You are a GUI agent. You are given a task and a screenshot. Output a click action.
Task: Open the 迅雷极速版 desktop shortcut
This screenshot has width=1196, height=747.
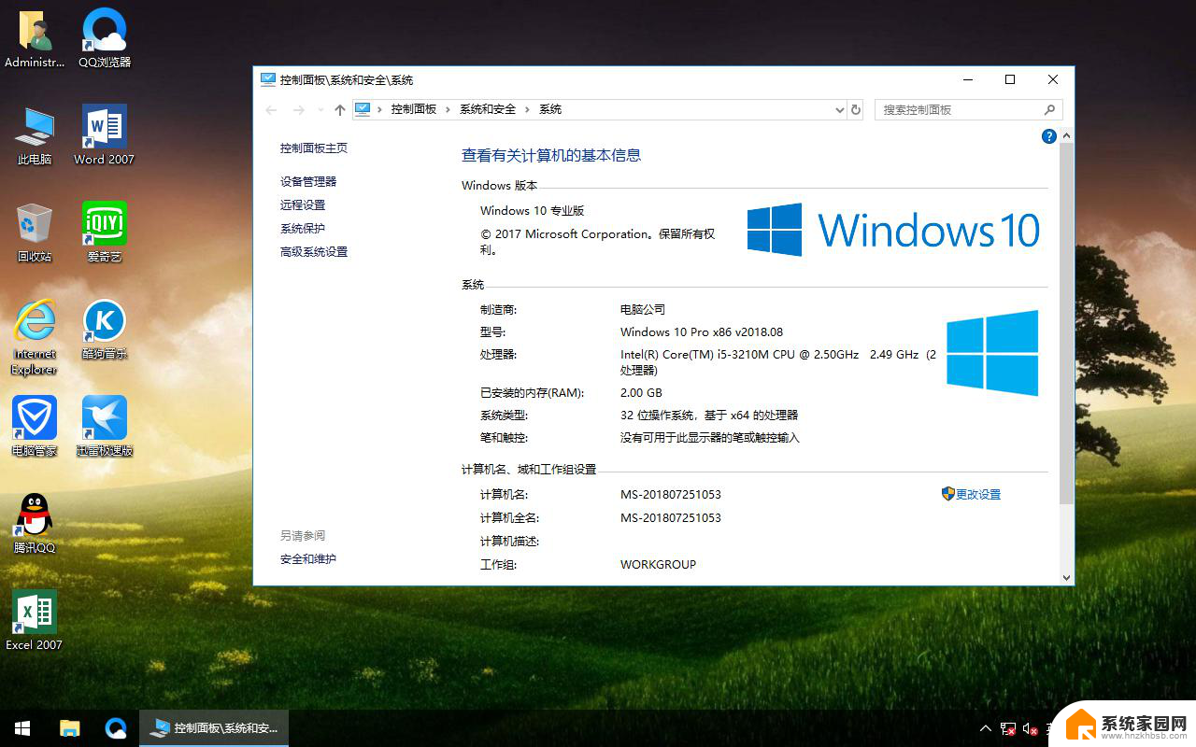(x=105, y=427)
